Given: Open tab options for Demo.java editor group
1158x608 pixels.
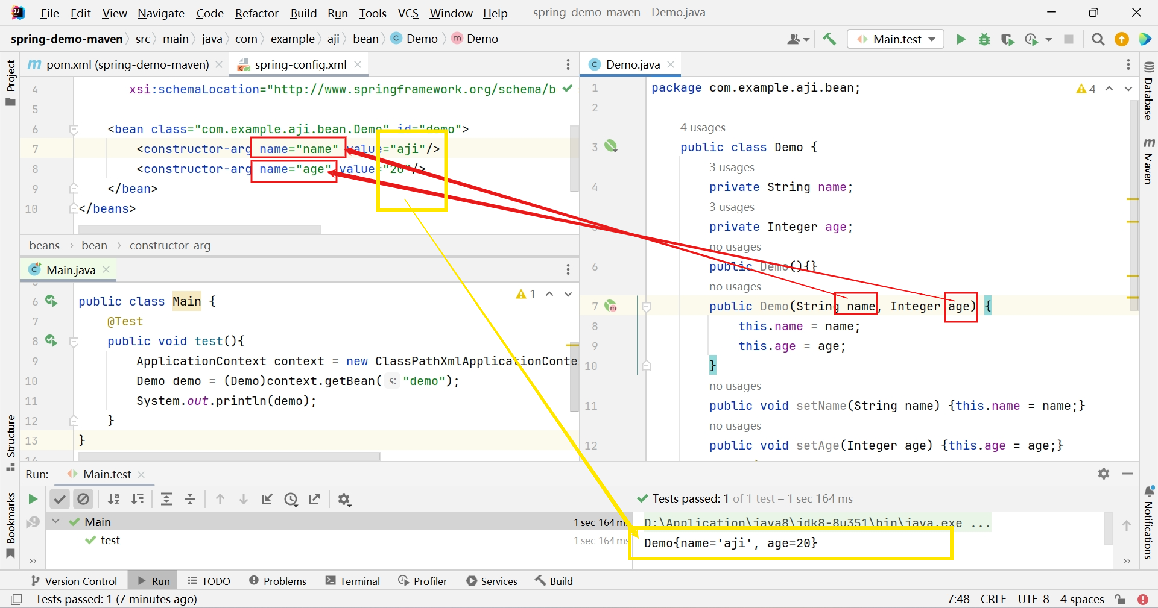Looking at the screenshot, I should [x=1128, y=64].
